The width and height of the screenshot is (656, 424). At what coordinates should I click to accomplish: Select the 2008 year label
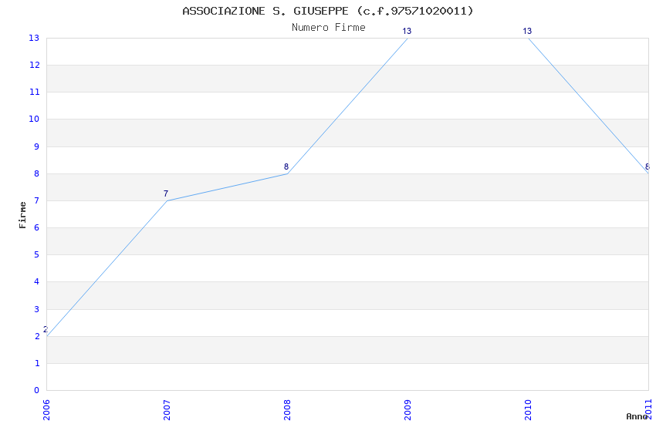tap(287, 410)
